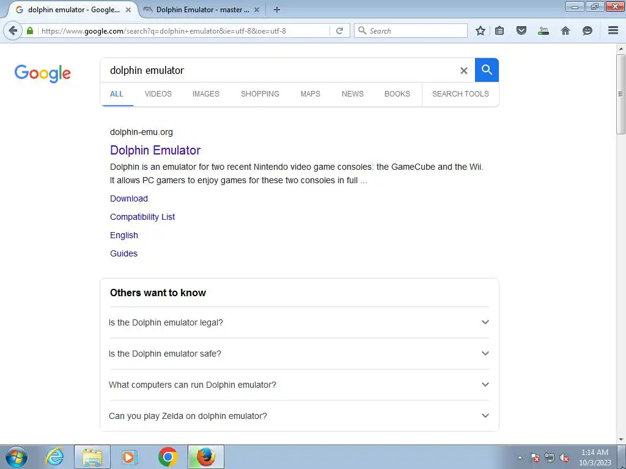
Task: Click the Google logo
Action: [43, 73]
